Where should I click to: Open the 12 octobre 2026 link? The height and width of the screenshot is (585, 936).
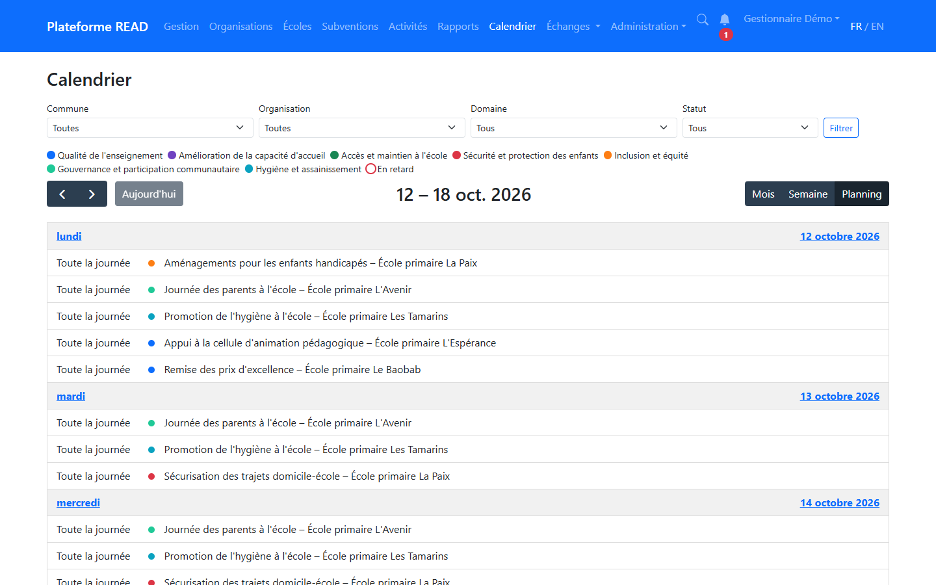tap(840, 236)
